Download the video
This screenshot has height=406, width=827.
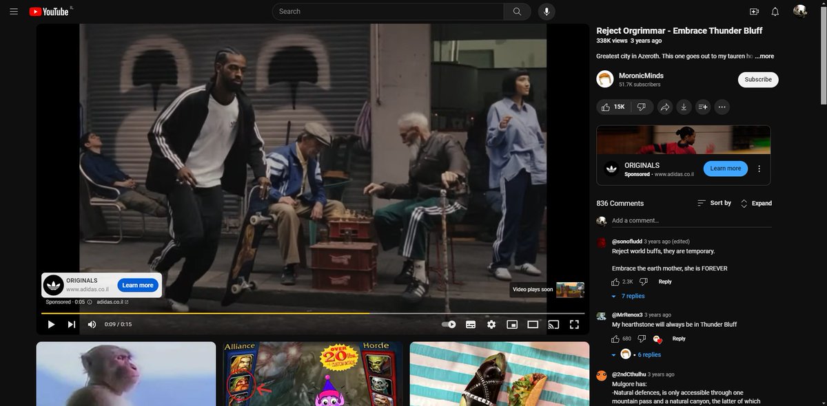coord(684,107)
